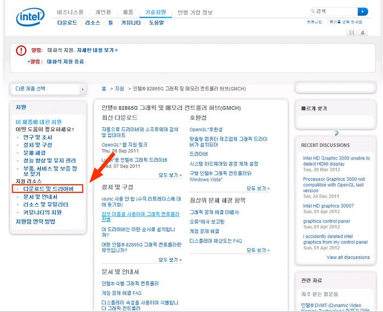Select the 리소스 submenu item
Image resolution: width=383 pixels, height=312 pixels.
[92, 23]
